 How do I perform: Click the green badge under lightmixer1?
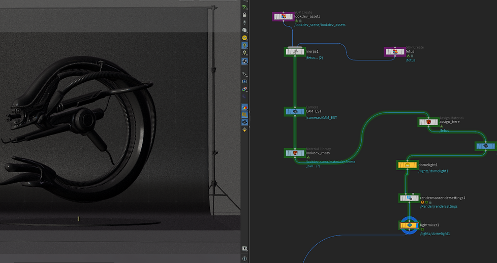pos(422,229)
